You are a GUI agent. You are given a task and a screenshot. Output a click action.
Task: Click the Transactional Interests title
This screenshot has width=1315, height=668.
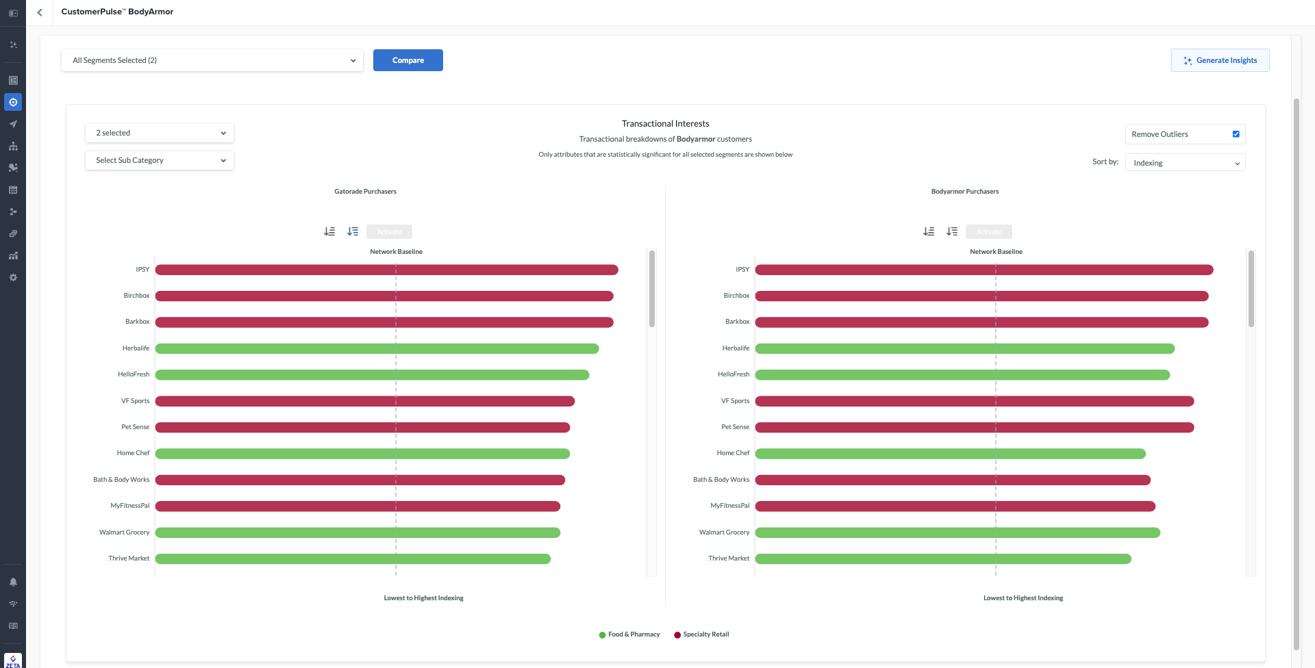(x=666, y=124)
